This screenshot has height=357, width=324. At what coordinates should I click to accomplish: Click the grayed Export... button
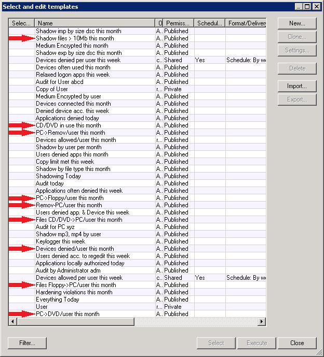[297, 99]
